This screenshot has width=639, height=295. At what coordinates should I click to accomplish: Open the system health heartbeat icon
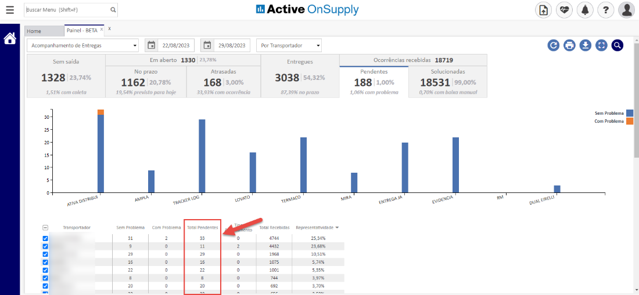click(x=565, y=10)
